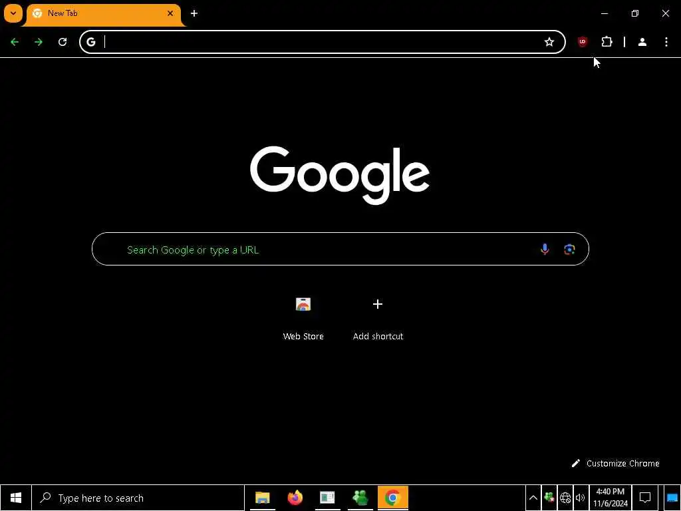Select the New Tab tab
This screenshot has height=511, width=681.
(x=103, y=14)
